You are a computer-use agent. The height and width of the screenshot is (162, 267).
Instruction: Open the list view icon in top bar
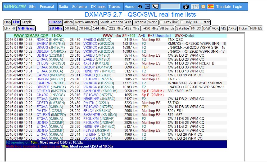tap(147, 7)
